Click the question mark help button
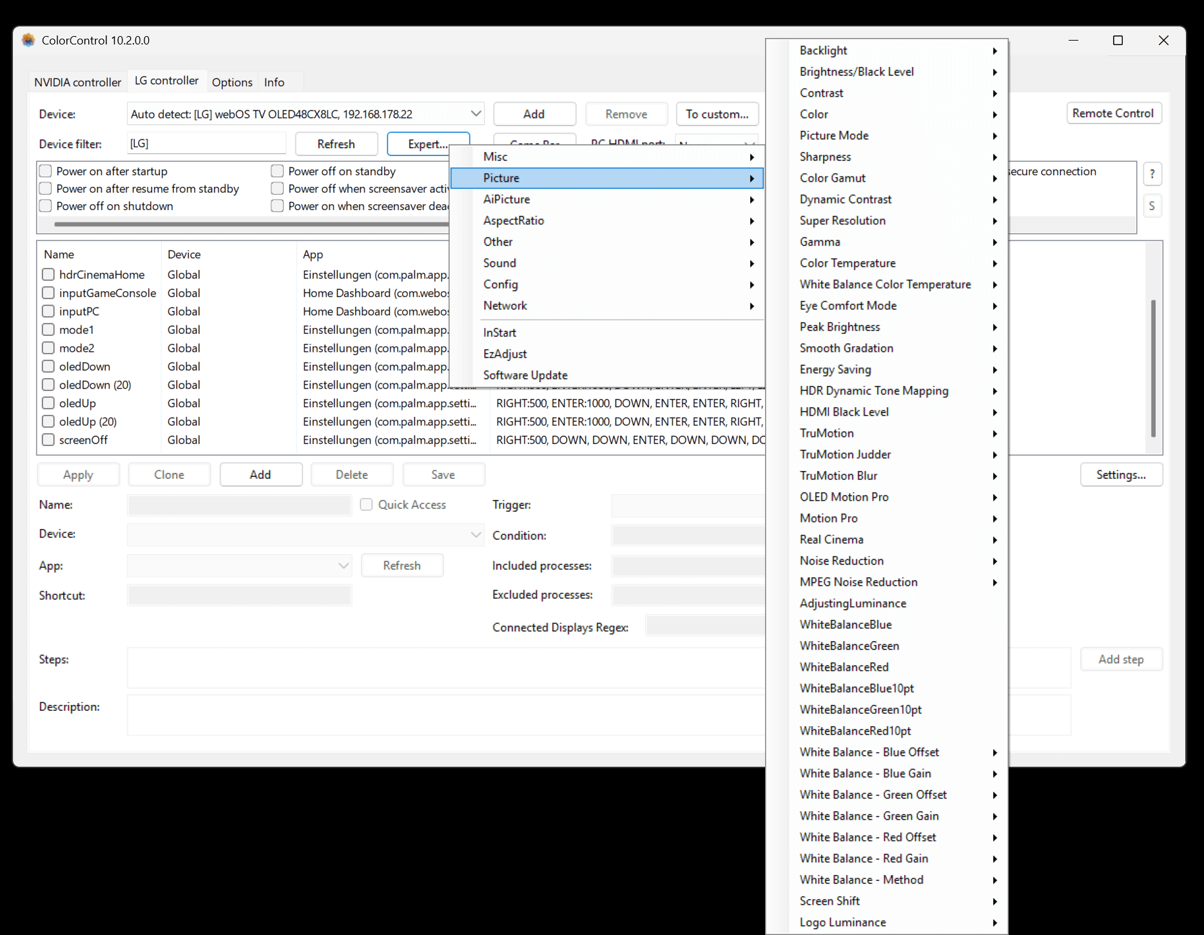The height and width of the screenshot is (935, 1204). pyautogui.click(x=1152, y=174)
